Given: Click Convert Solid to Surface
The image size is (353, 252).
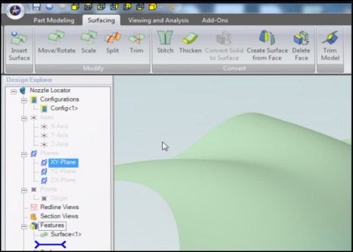Looking at the screenshot, I should point(224,46).
